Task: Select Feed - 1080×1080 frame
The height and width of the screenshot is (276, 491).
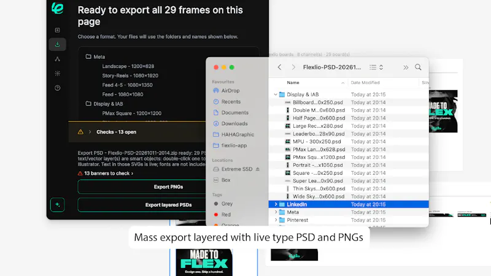Action: click(122, 94)
